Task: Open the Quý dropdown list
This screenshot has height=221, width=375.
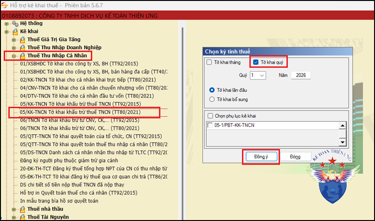Action: (x=258, y=75)
